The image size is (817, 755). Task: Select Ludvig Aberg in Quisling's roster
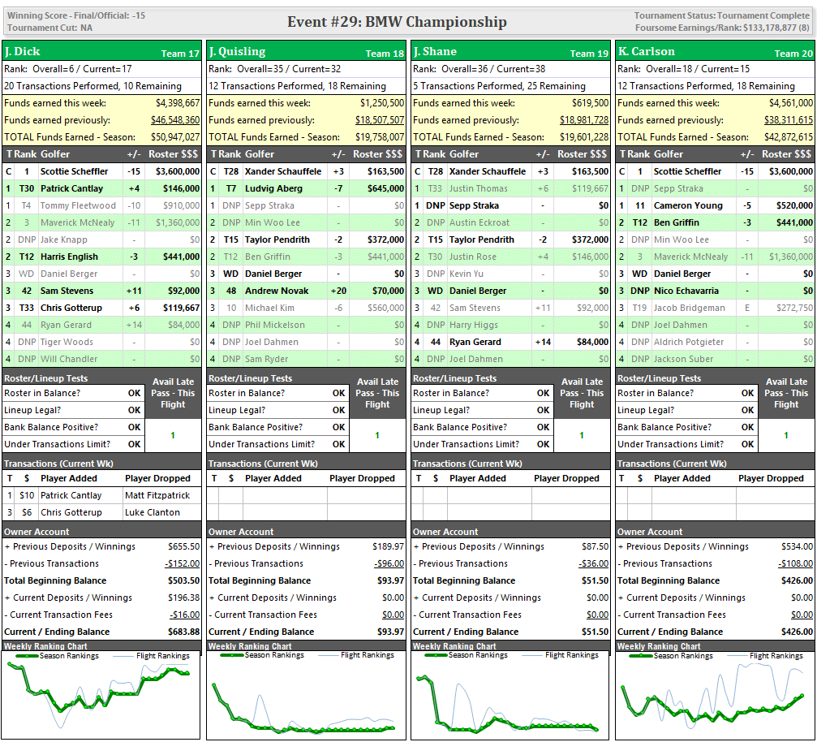click(273, 188)
